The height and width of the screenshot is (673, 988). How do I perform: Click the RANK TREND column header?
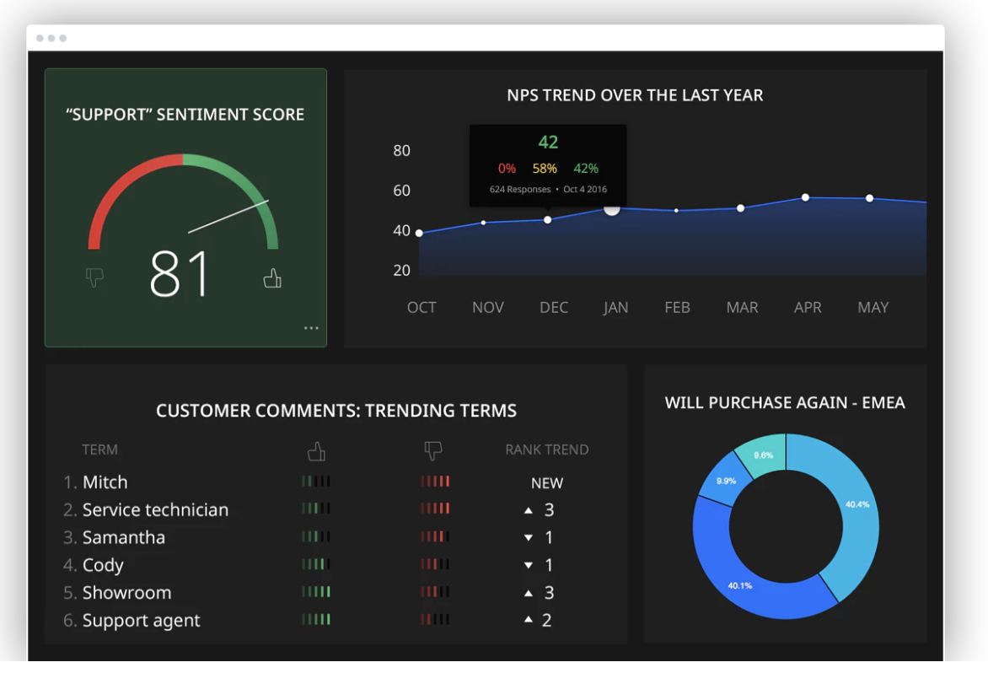coord(546,450)
